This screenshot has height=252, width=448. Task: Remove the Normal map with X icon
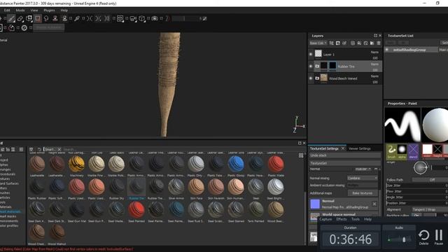point(374,204)
